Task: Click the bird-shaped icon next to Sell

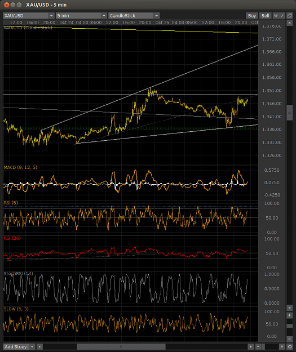Action: tap(276, 16)
